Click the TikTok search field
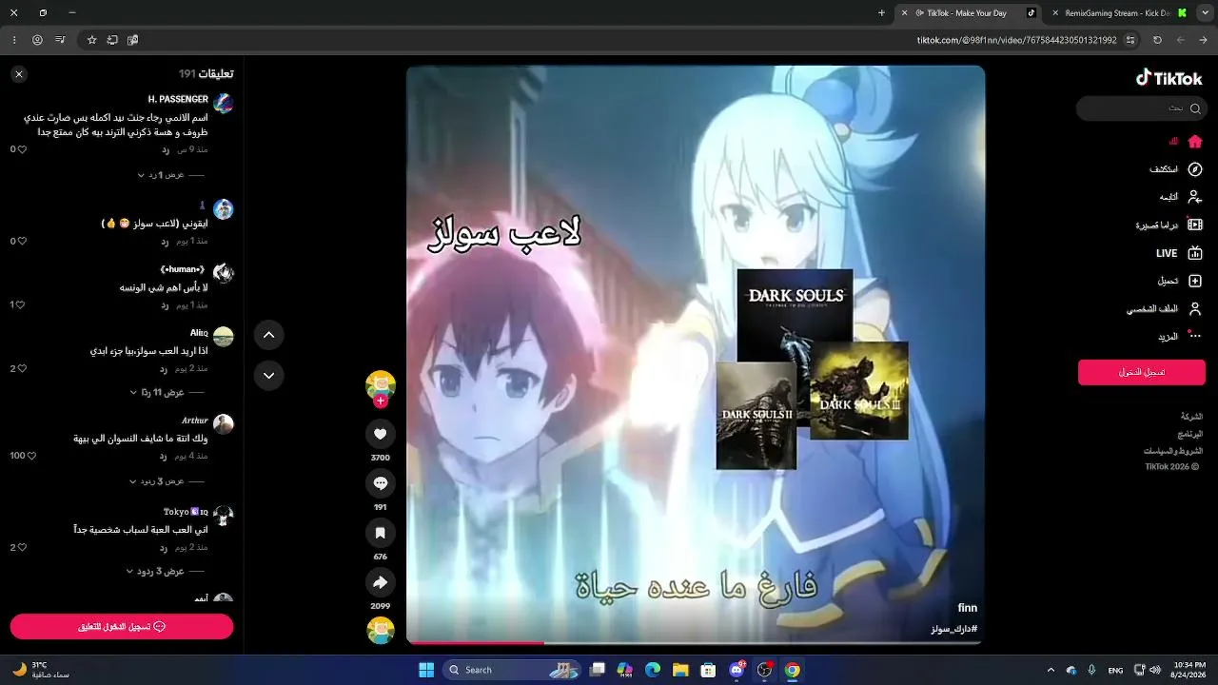 click(1140, 108)
